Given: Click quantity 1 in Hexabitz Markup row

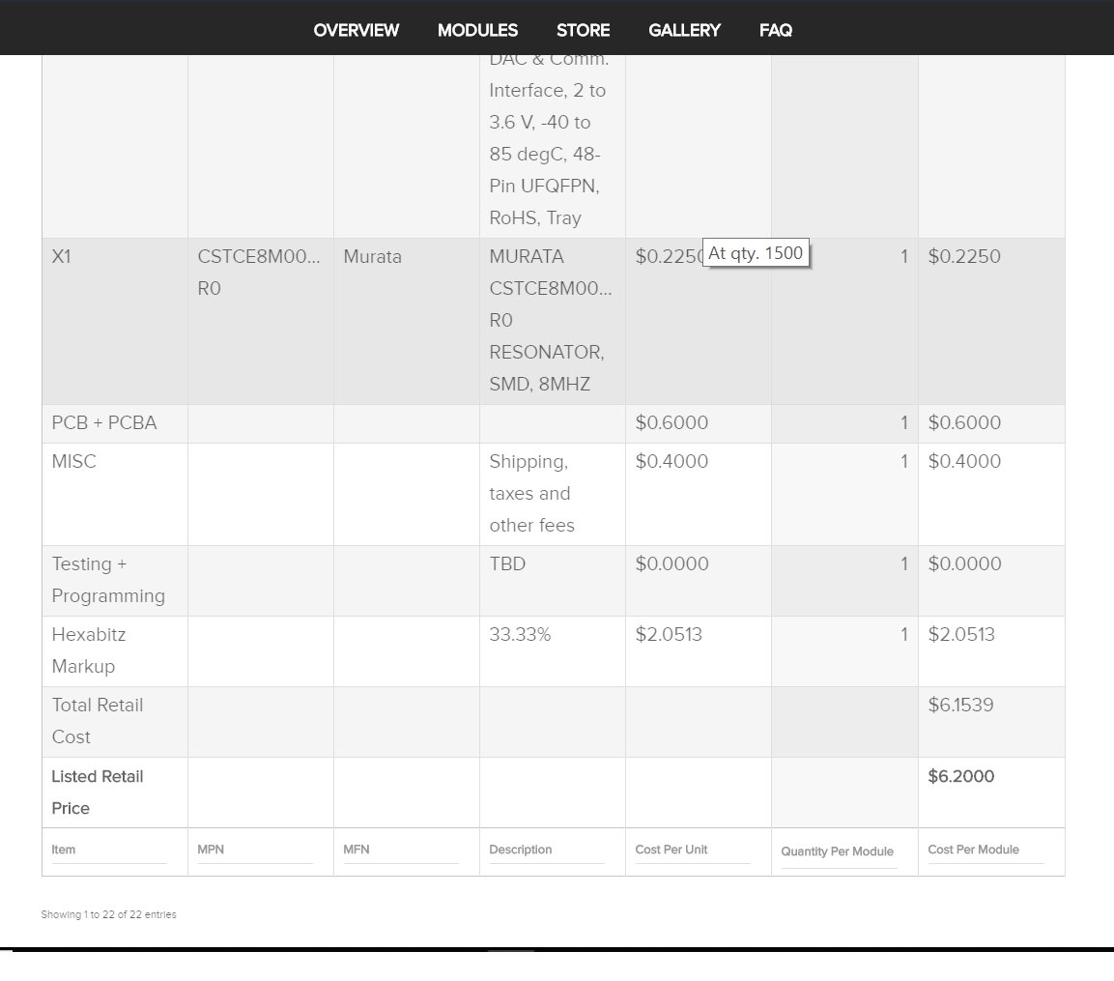Looking at the screenshot, I should click(x=903, y=634).
